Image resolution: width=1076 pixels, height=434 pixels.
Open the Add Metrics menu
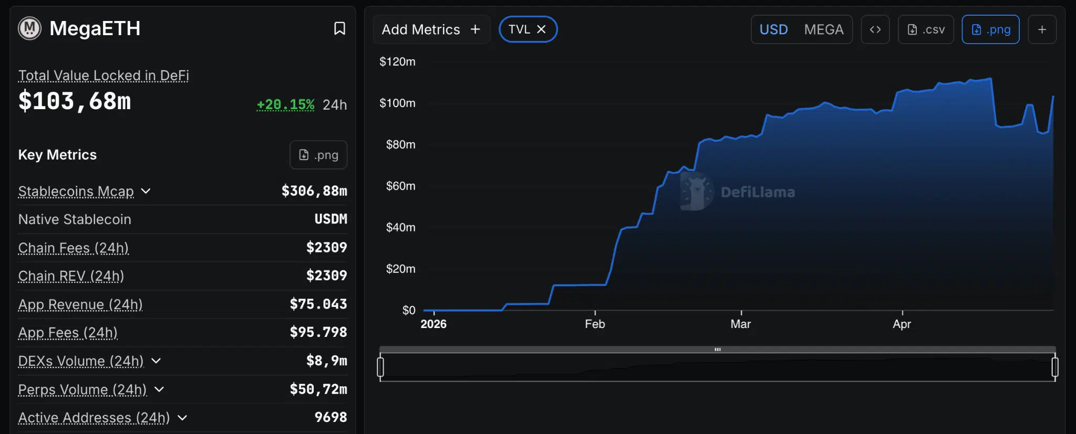pos(431,29)
